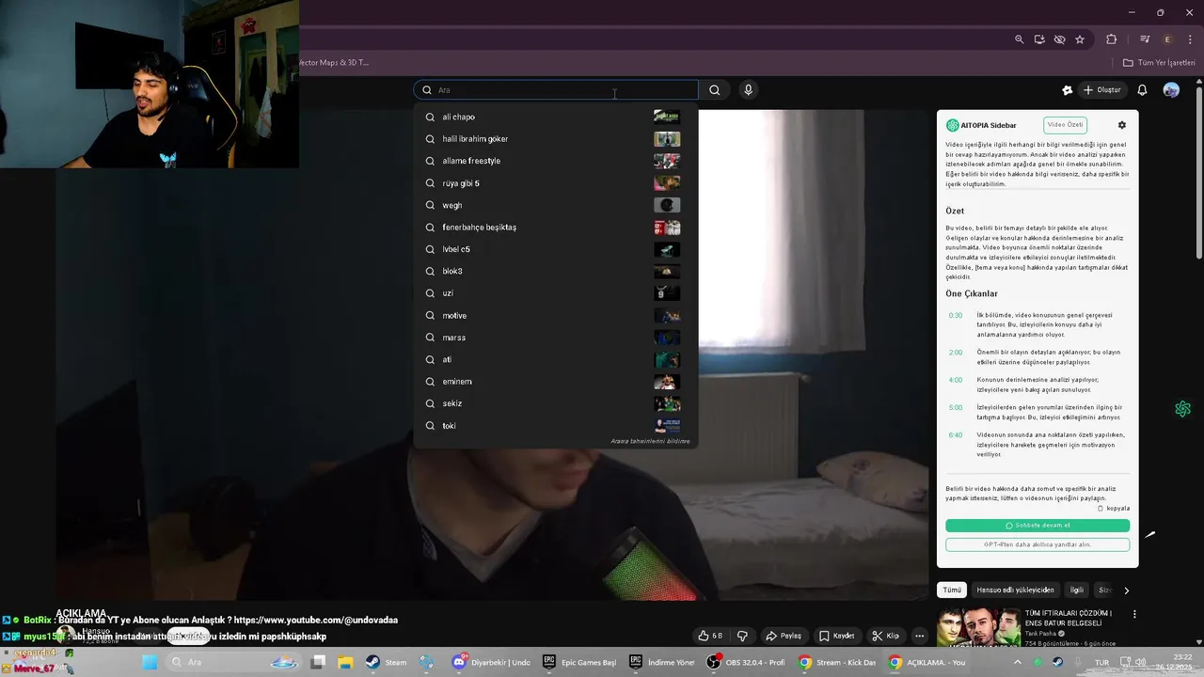1204x677 pixels.
Task: Choose 'eminem' from search suggestions
Action: (x=556, y=382)
